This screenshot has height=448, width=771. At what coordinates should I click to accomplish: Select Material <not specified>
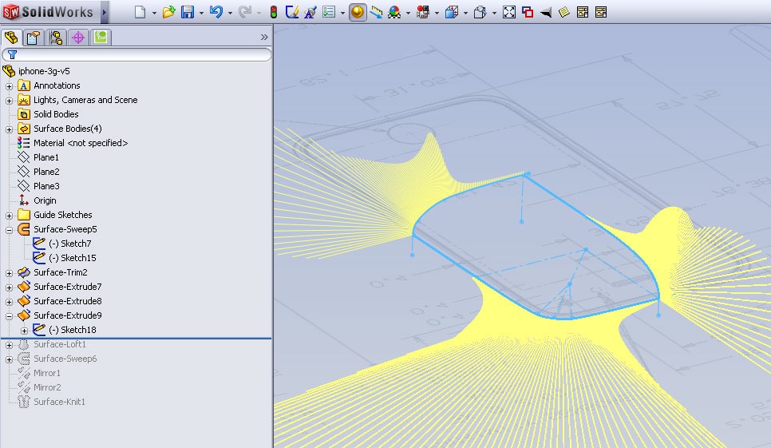(80, 143)
